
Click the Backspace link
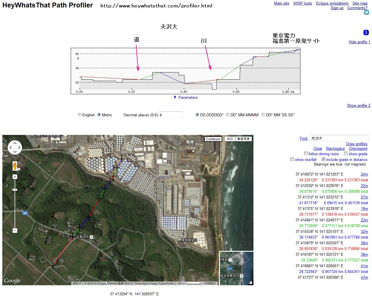point(335,149)
